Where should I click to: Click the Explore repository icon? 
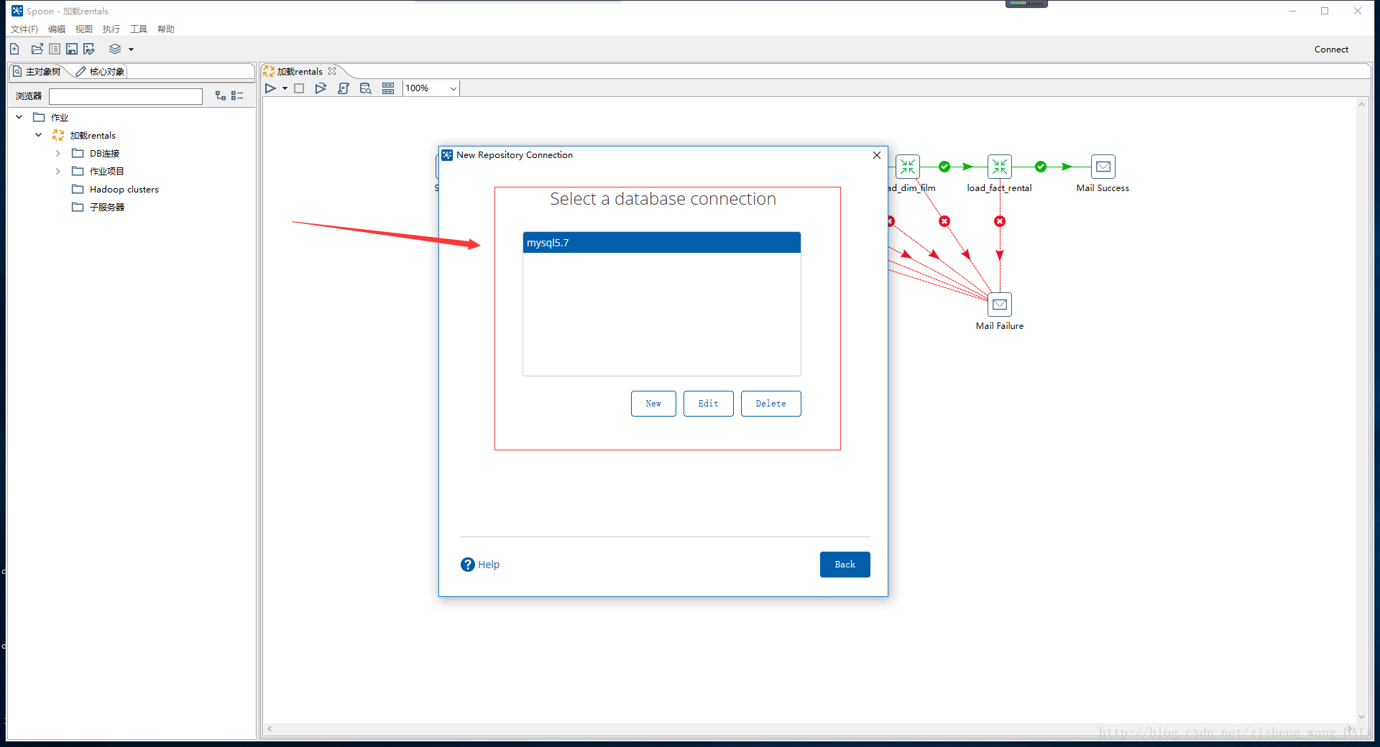click(x=55, y=49)
